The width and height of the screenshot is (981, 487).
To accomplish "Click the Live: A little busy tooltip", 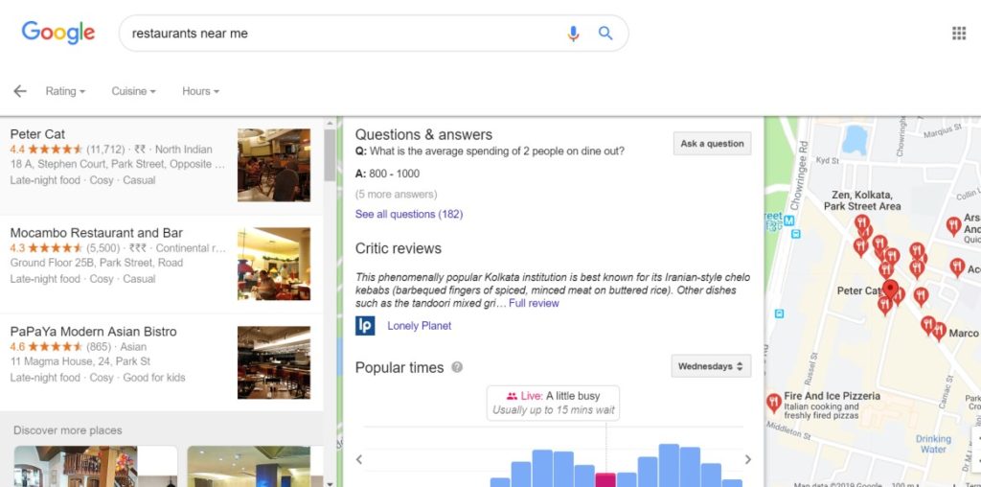I will [553, 404].
